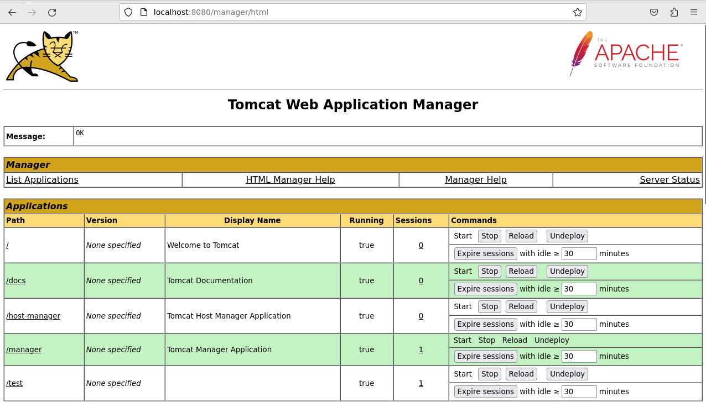Reload the /test application
The height and width of the screenshot is (408, 706).
(521, 374)
